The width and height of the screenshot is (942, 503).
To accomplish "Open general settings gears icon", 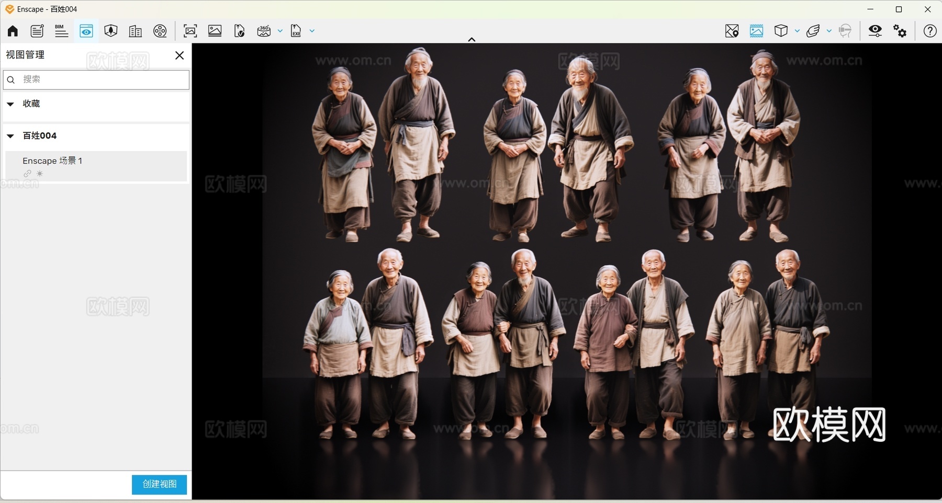I will pyautogui.click(x=900, y=31).
